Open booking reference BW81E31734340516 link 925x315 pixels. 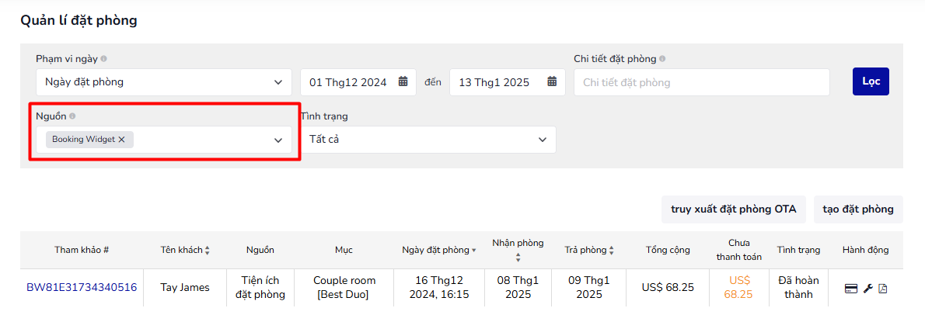(82, 288)
